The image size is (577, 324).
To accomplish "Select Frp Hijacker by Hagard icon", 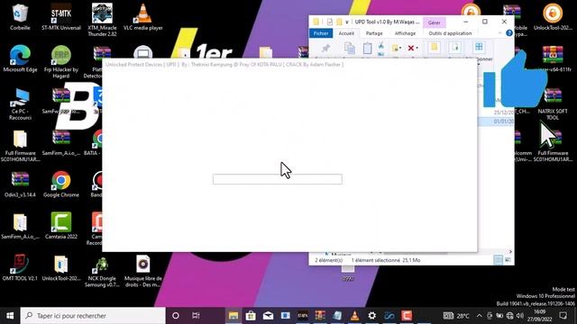I will point(61,62).
